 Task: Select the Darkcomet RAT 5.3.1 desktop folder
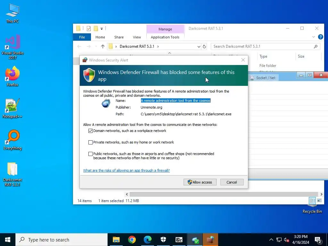click(12, 174)
